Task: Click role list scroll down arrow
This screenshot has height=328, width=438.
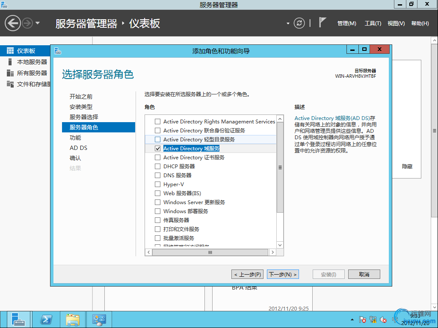Action: 280,245
